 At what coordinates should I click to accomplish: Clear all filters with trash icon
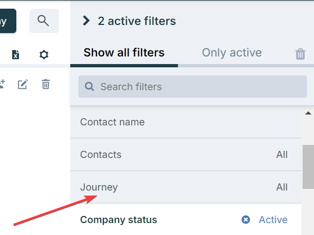(x=300, y=54)
